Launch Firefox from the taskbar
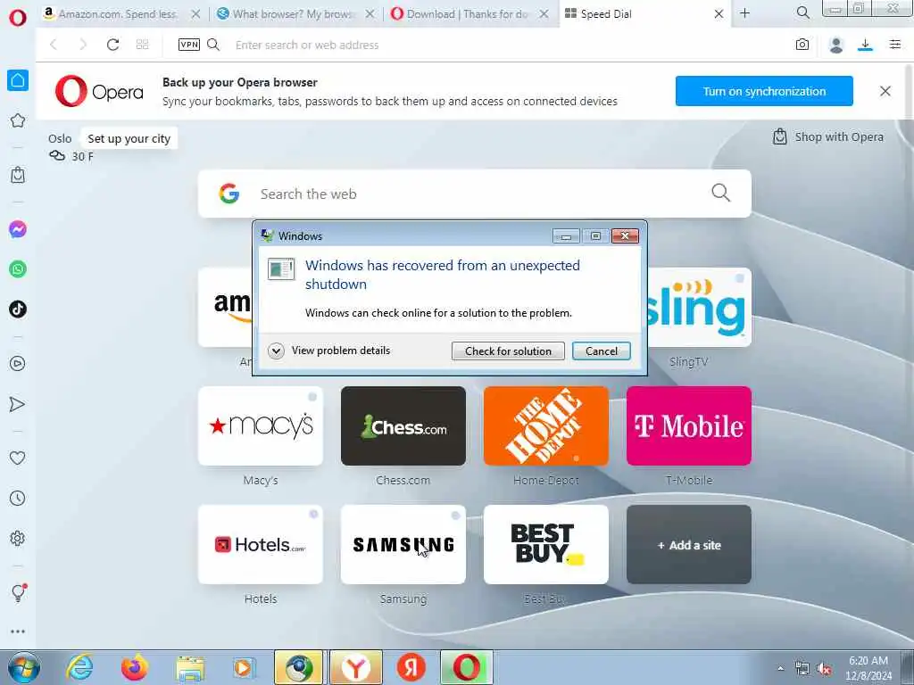This screenshot has width=914, height=685. click(x=135, y=667)
